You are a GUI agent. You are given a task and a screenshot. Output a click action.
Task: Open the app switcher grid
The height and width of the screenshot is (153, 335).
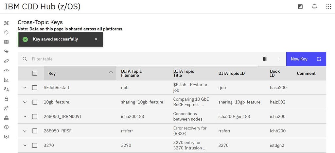coord(328,7)
